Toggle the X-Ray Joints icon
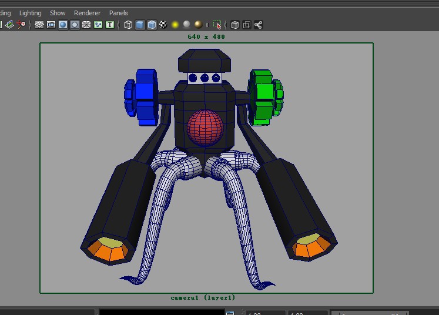This screenshot has height=315, width=439. point(258,25)
